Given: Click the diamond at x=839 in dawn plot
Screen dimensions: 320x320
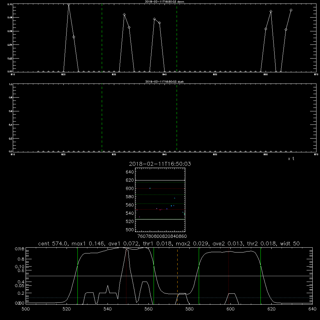Looking at the screenshot, I should 160,23.
